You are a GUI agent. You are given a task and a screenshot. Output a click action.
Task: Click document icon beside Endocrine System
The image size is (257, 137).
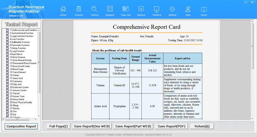click(7, 87)
